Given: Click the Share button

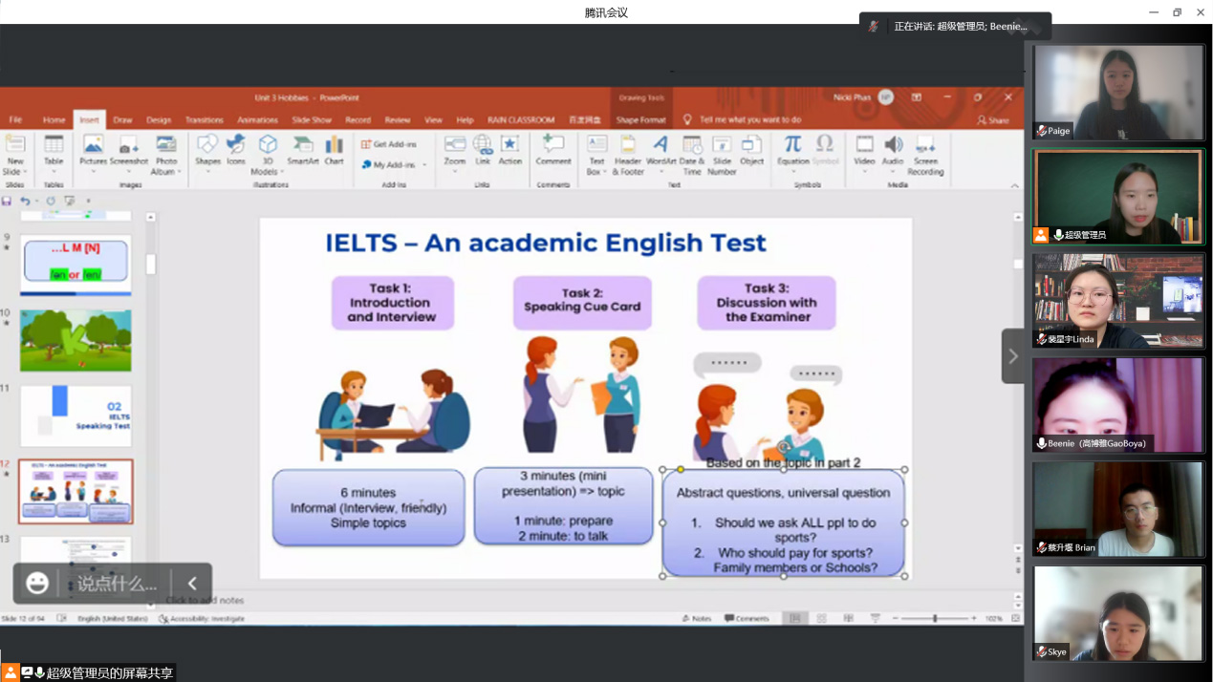Looking at the screenshot, I should pyautogui.click(x=993, y=120).
